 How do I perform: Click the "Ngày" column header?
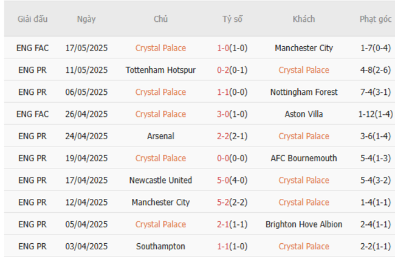(x=86, y=19)
